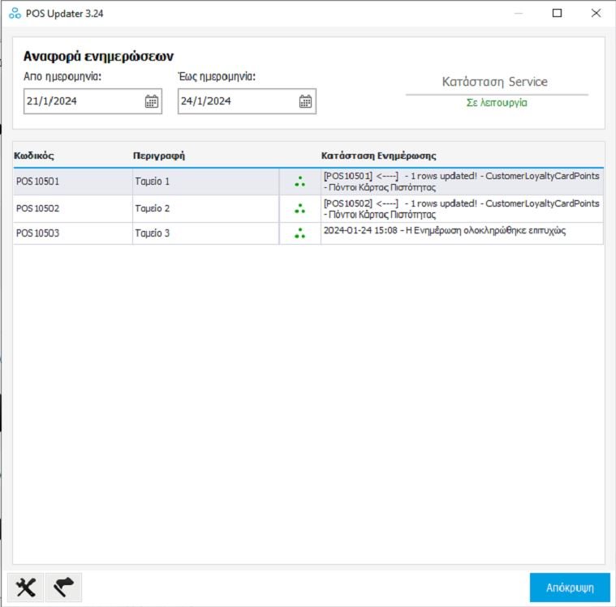Screen dimensions: 616x607
Task: Click POS Updater app icon in title bar
Action: coord(15,14)
